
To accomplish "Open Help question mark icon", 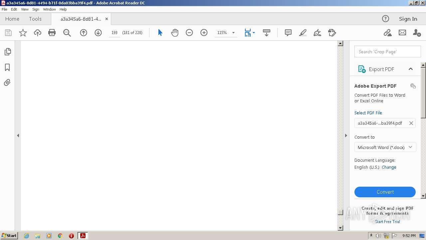I will click(x=385, y=19).
